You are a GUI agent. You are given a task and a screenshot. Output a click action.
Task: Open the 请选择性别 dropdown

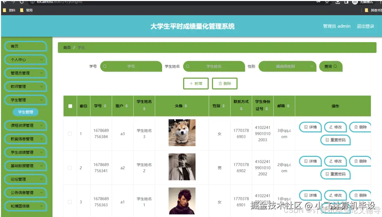pos(287,66)
